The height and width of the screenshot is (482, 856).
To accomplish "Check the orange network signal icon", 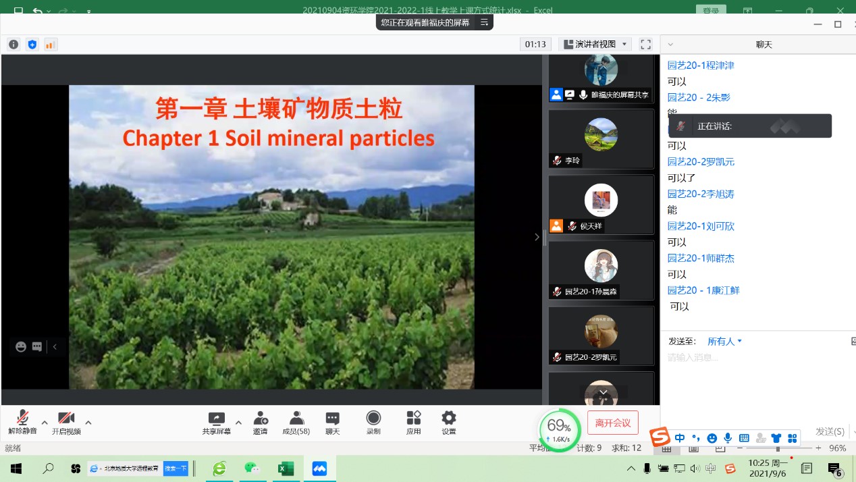I will [50, 45].
